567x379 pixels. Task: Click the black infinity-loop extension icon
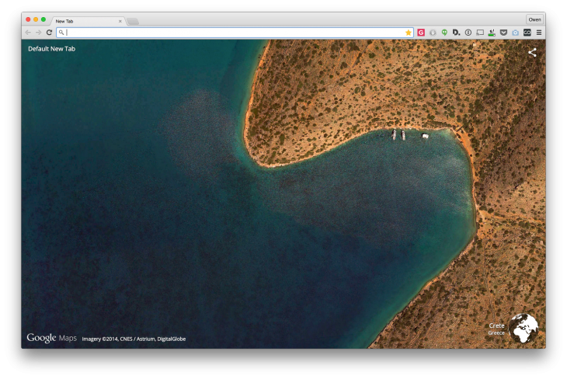(527, 33)
